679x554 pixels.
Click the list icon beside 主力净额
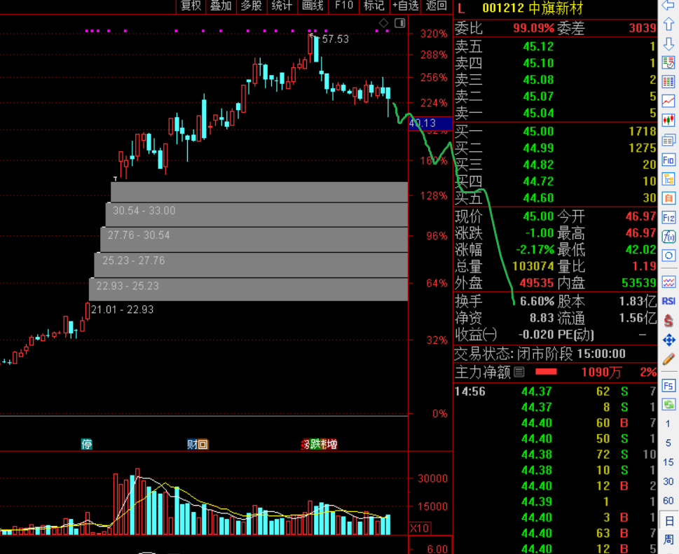click(519, 372)
